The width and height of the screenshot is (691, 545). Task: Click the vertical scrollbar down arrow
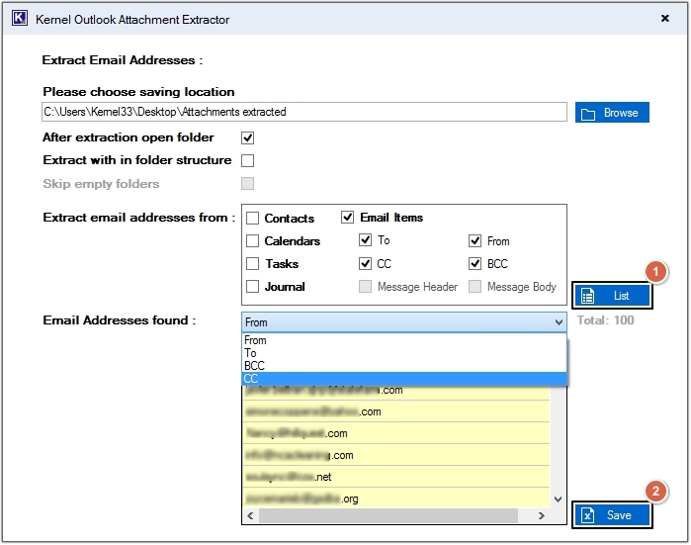click(559, 500)
